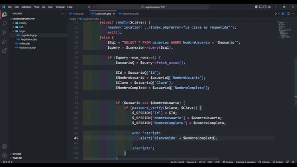297x167 pixels.
Task: Open the feedback icon in status bar
Action: [288, 162]
